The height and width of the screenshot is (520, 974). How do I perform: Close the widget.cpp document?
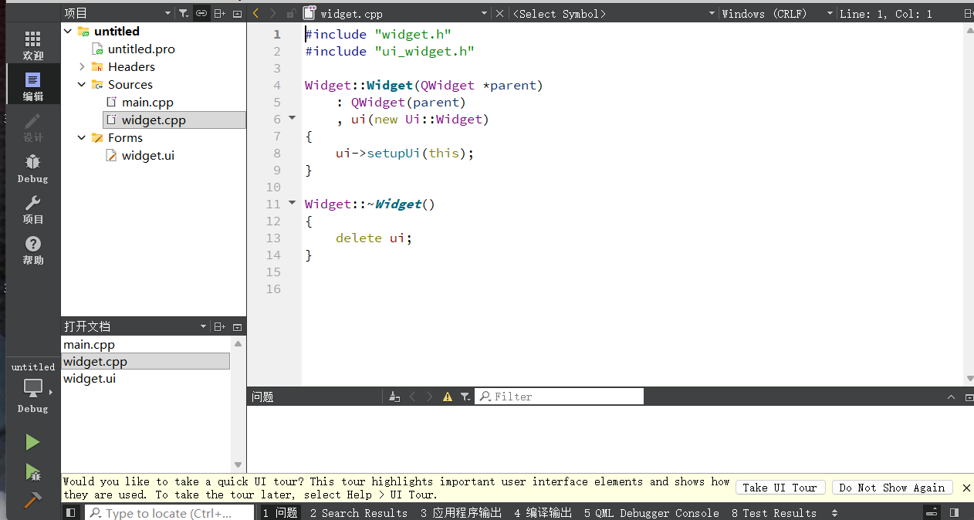pos(499,13)
